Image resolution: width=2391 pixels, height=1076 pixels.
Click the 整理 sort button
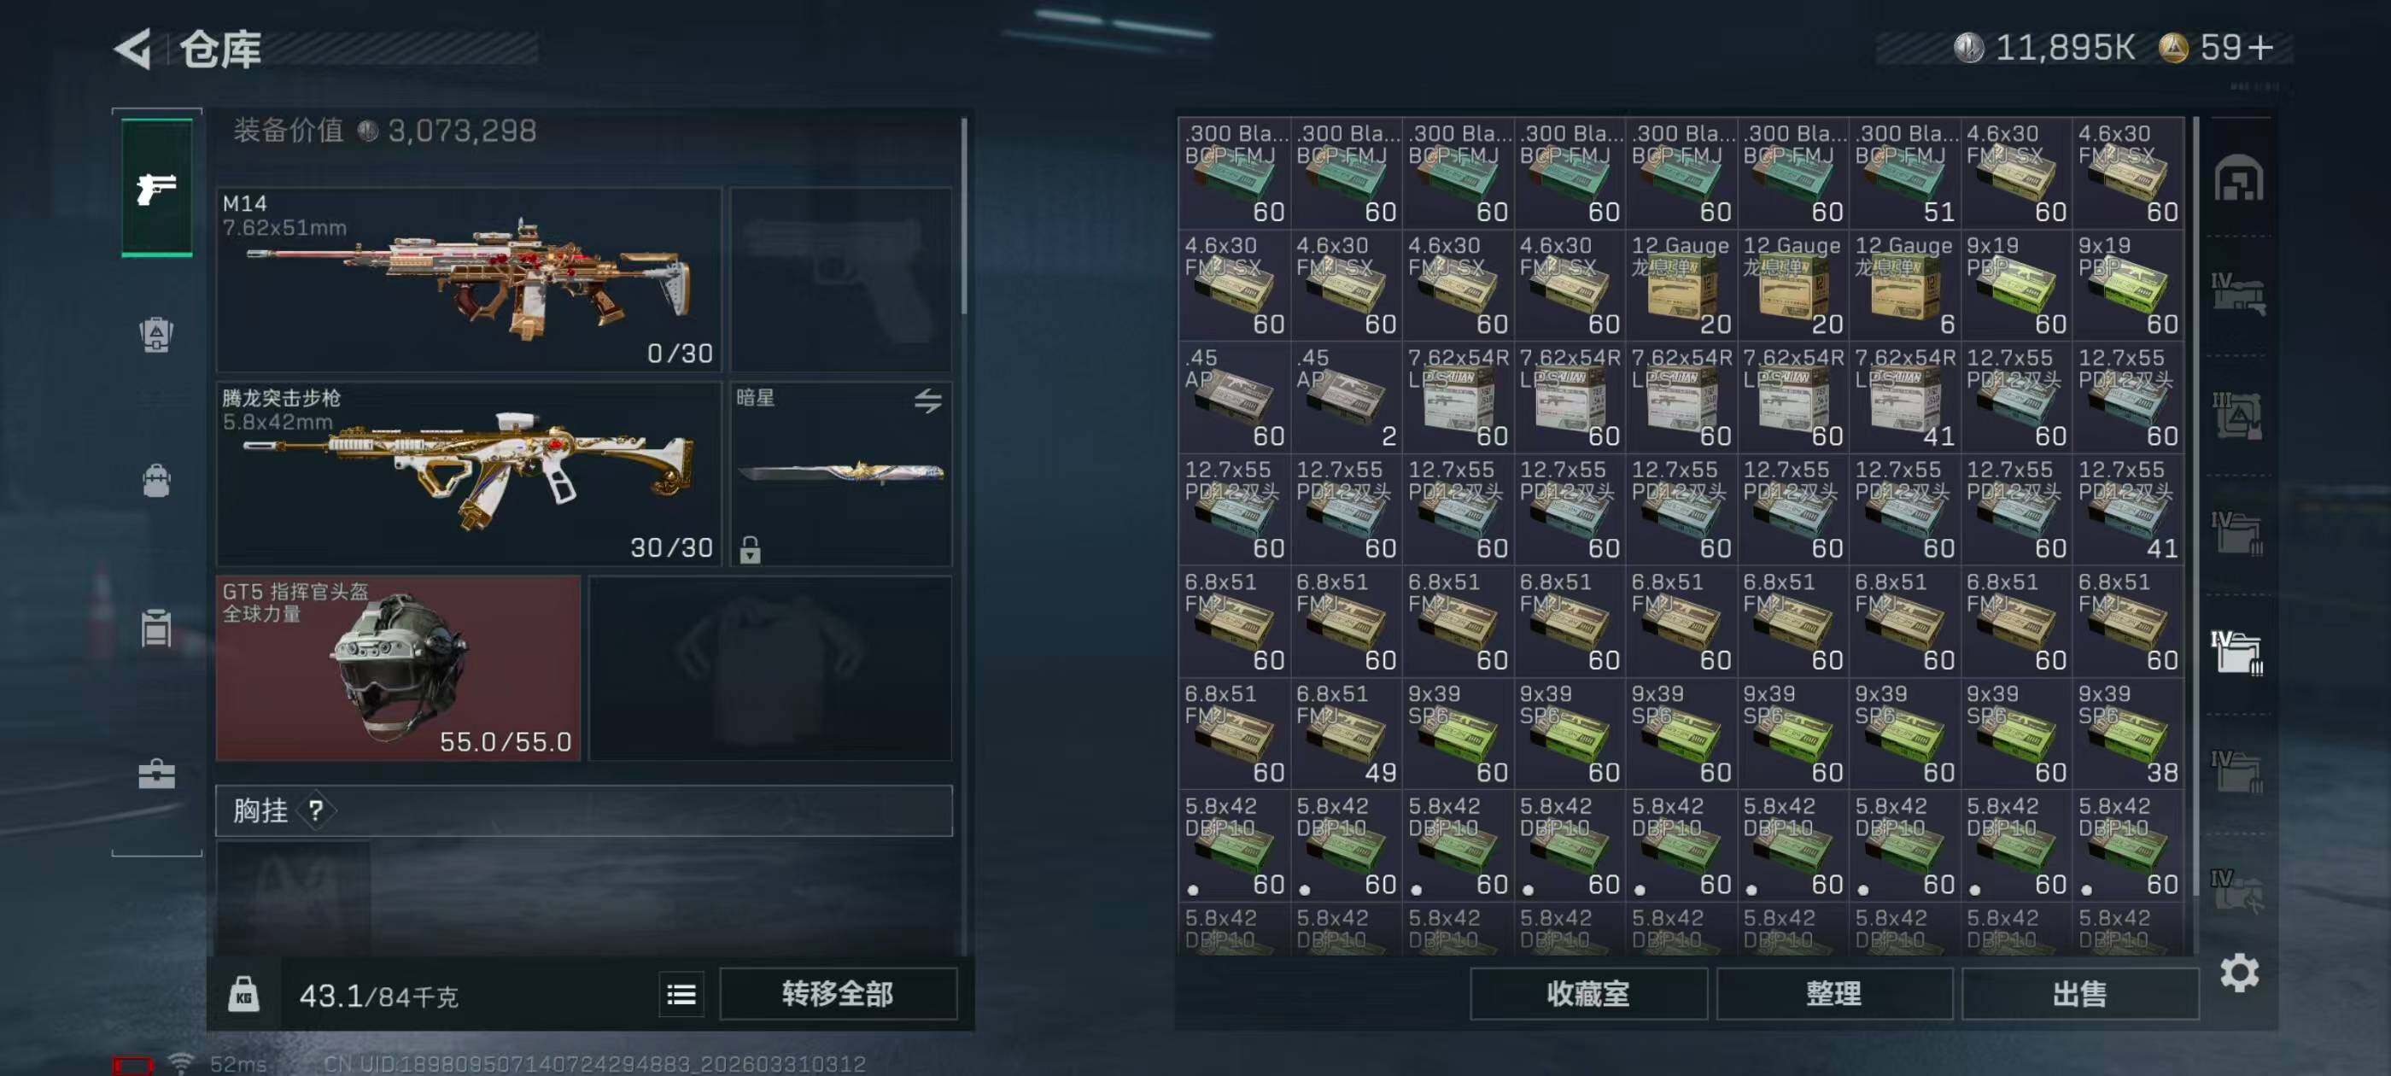click(1834, 994)
